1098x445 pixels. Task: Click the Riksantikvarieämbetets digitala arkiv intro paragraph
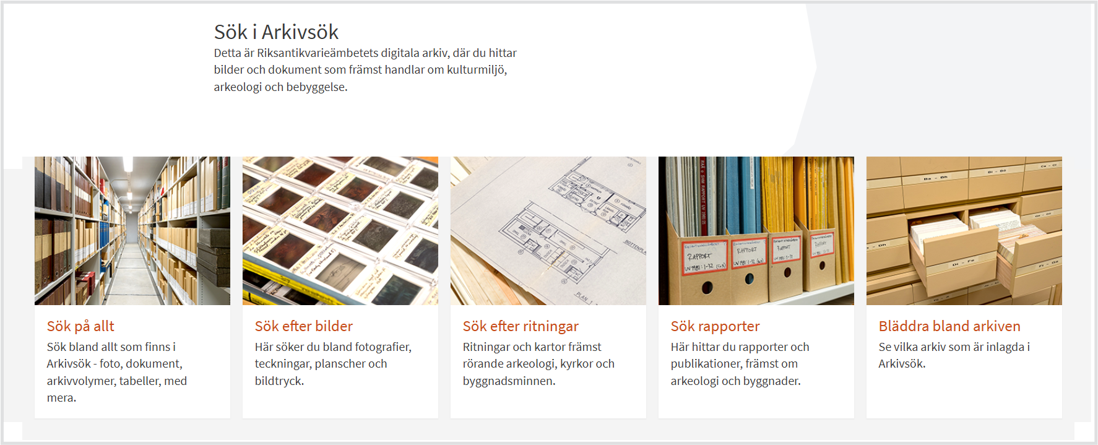365,70
